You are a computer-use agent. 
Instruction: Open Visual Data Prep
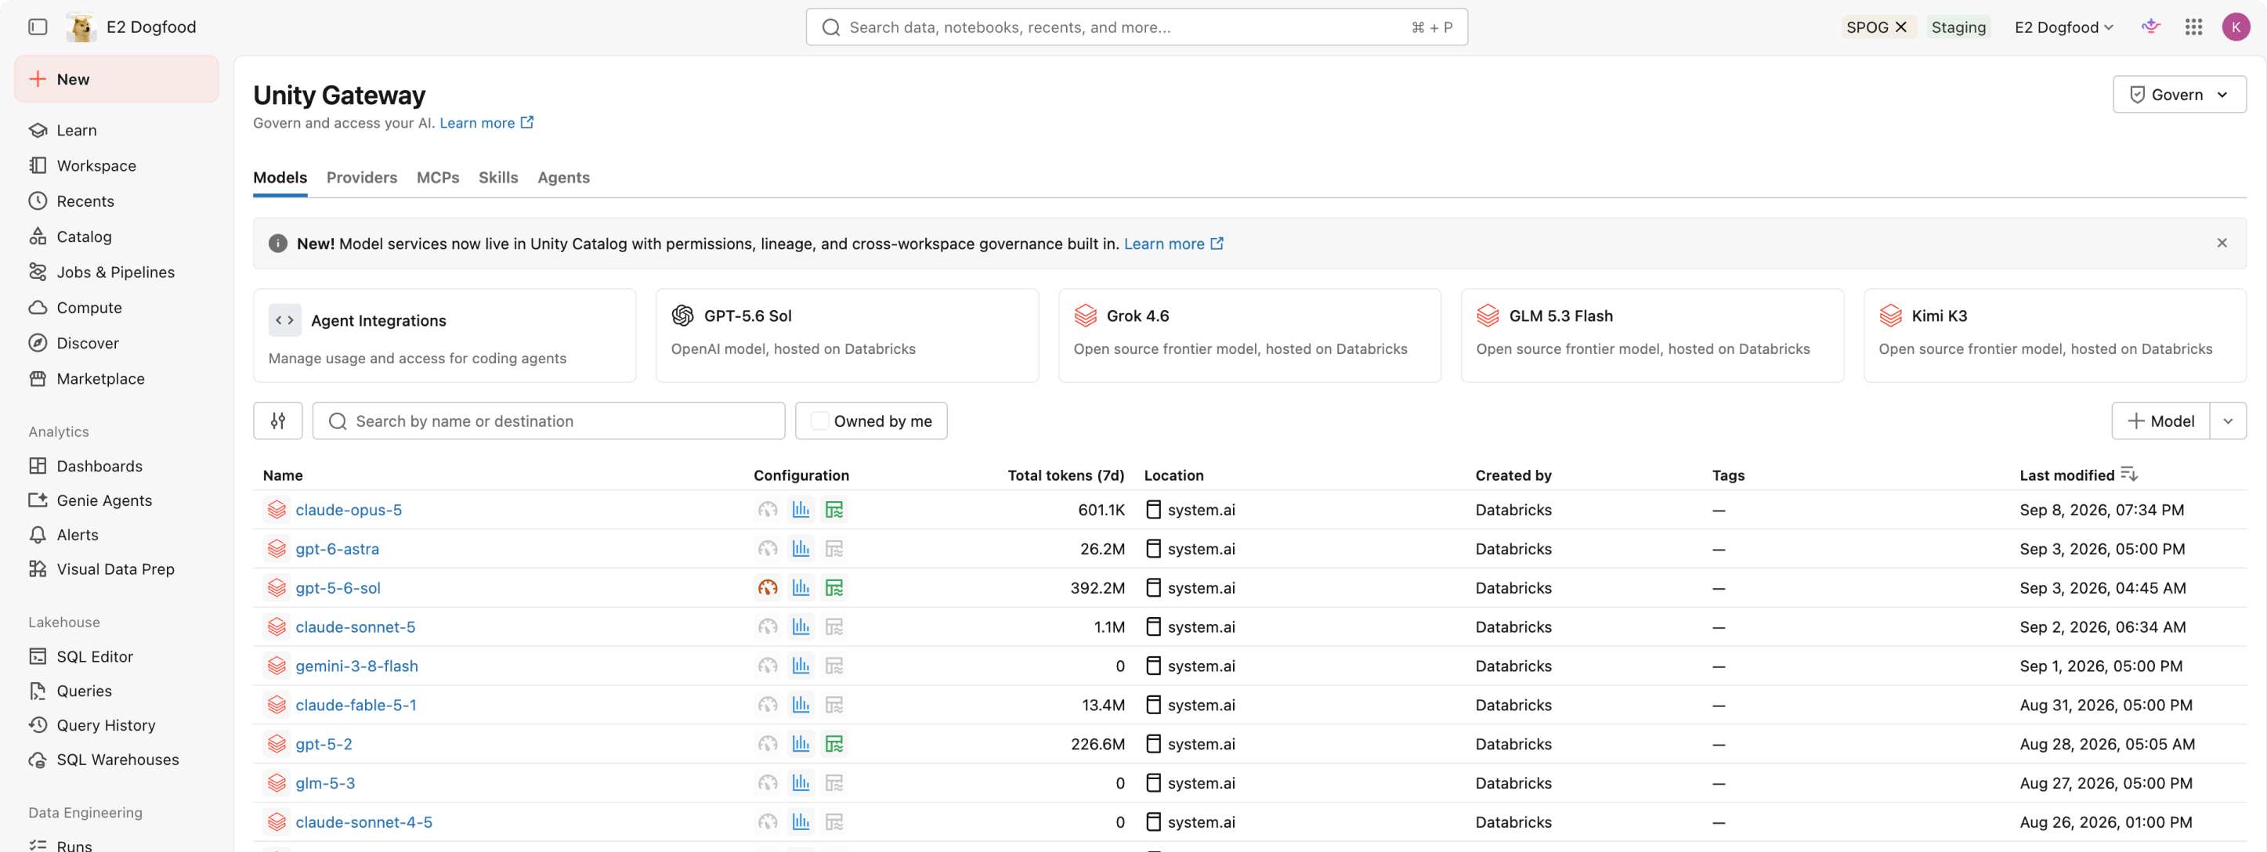click(x=116, y=569)
